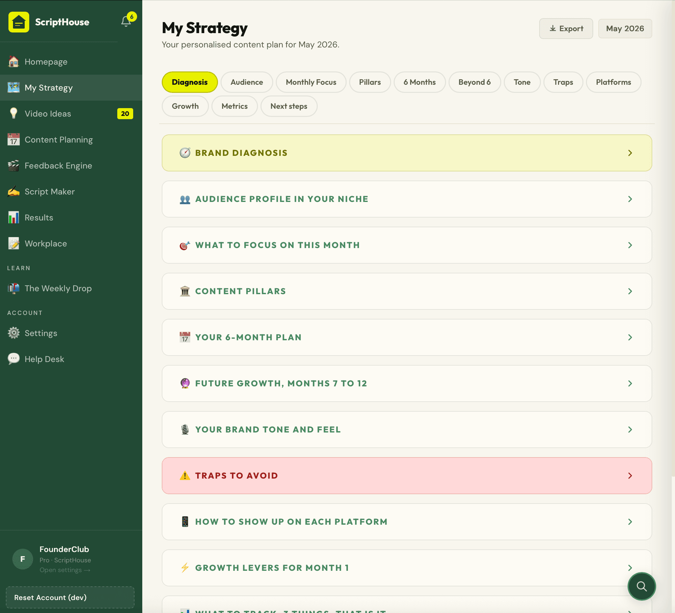This screenshot has height=613, width=675.
Task: Click the Homepage sidebar label
Action: (46, 62)
